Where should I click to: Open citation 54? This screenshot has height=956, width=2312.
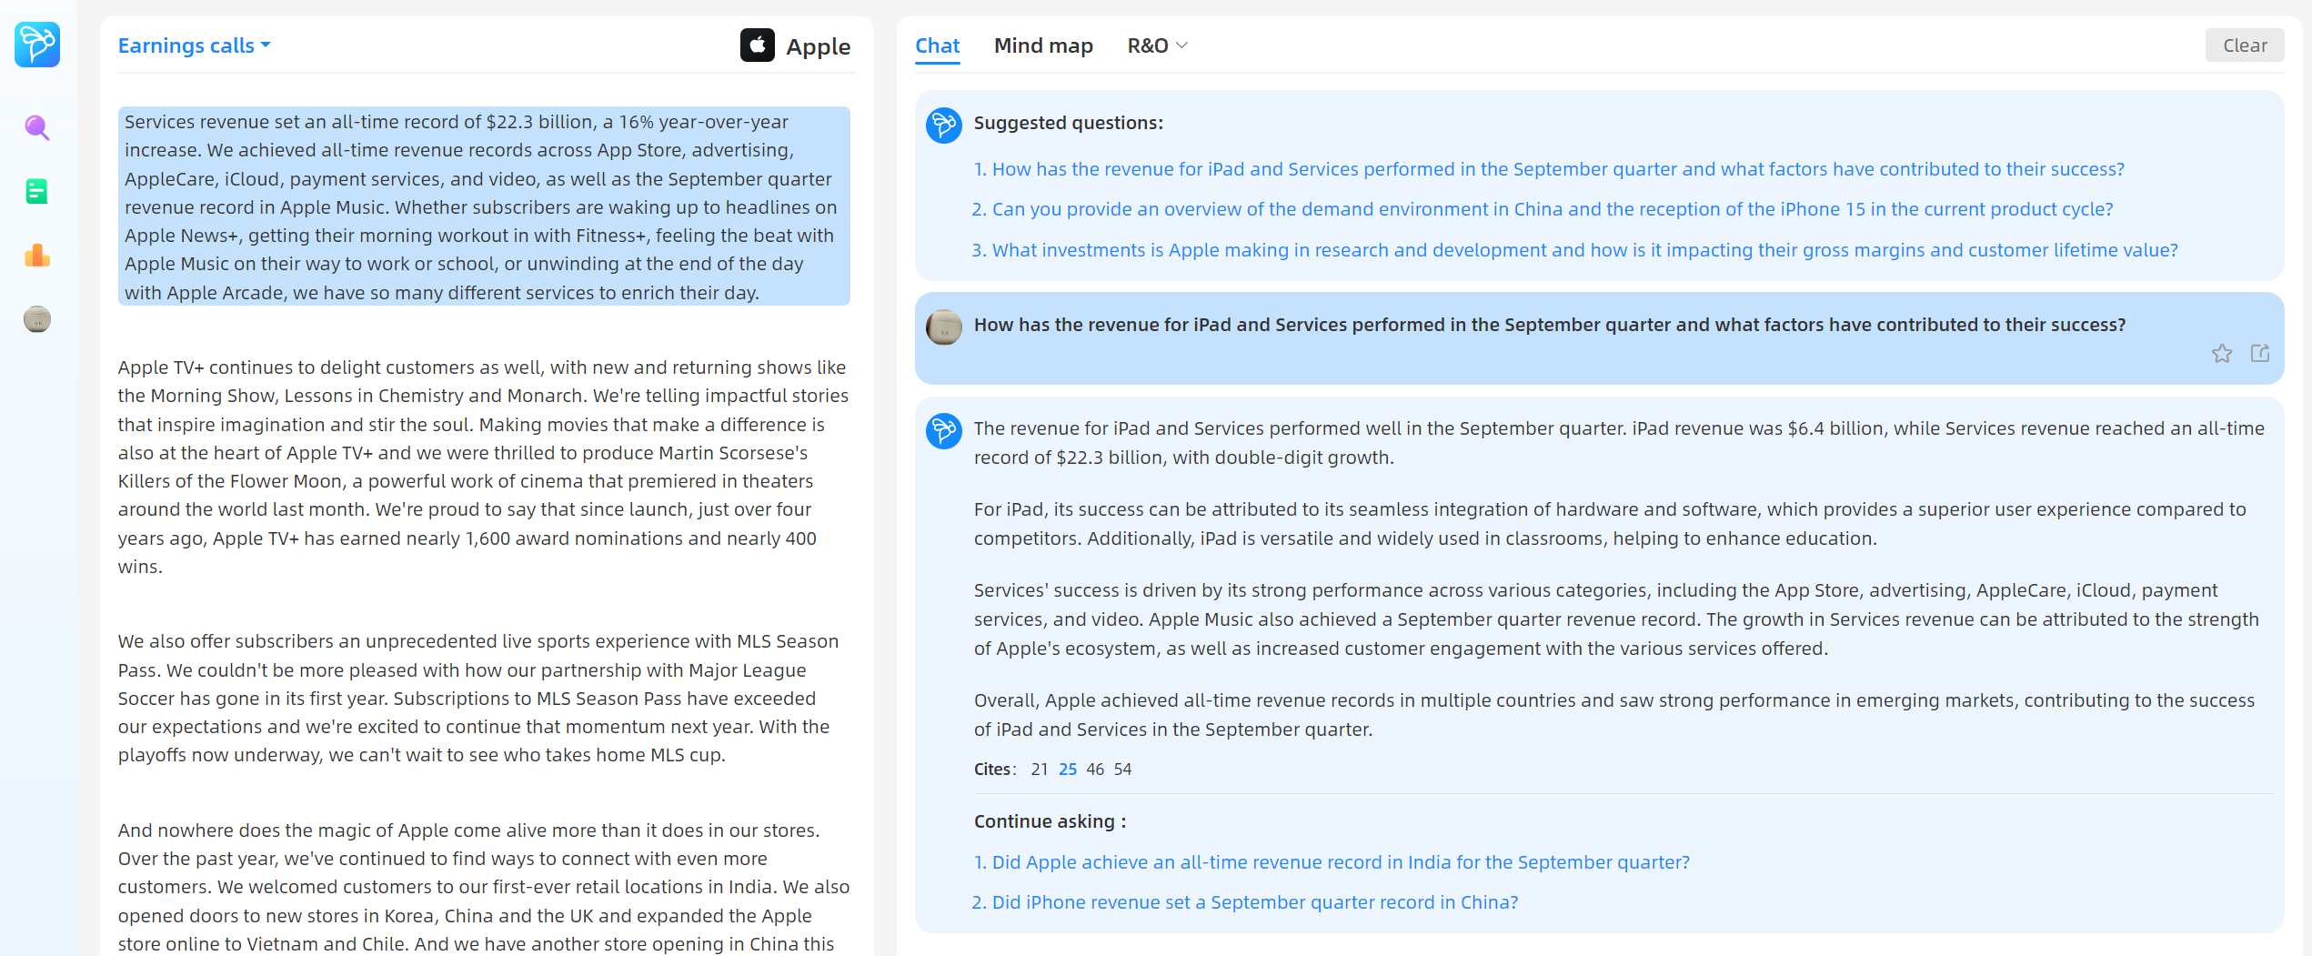tap(1123, 770)
